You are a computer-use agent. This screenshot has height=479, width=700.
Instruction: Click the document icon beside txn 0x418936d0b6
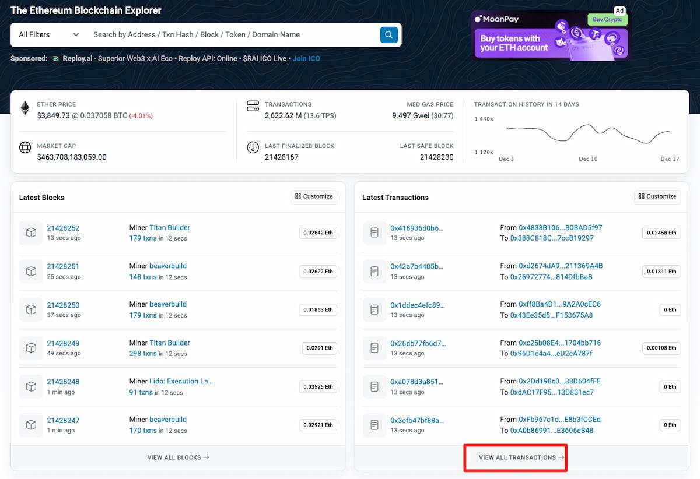374,233
